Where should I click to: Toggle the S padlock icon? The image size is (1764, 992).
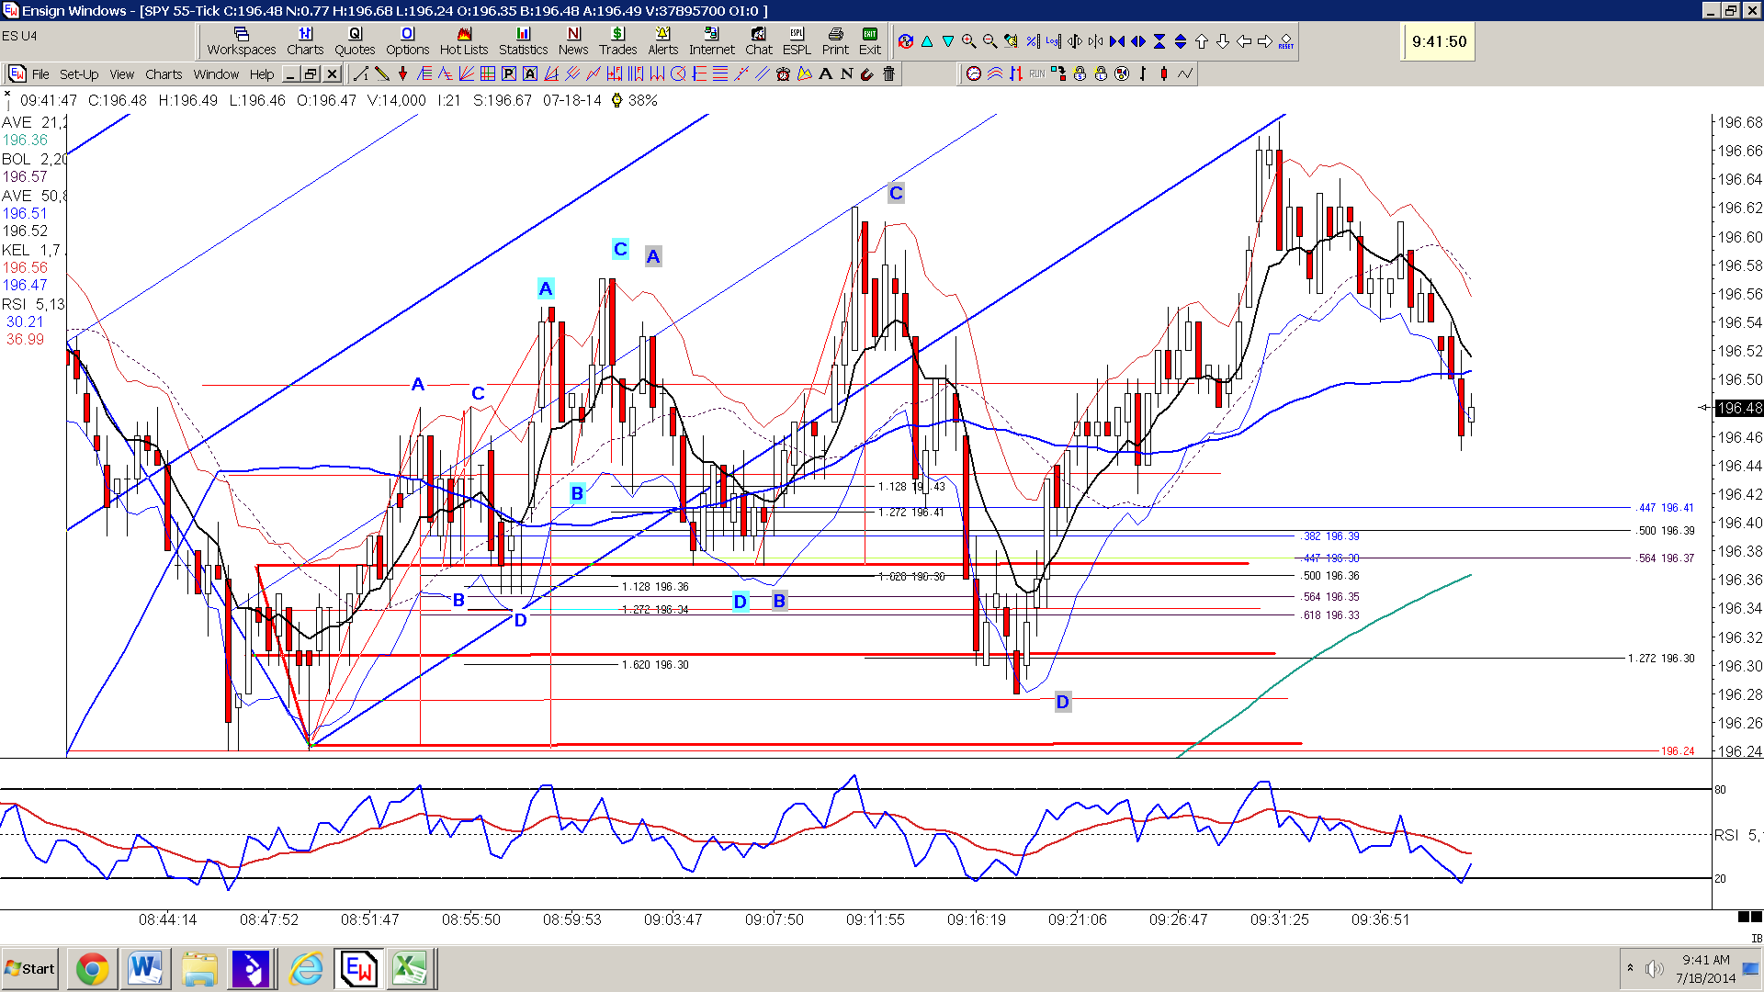[1080, 73]
